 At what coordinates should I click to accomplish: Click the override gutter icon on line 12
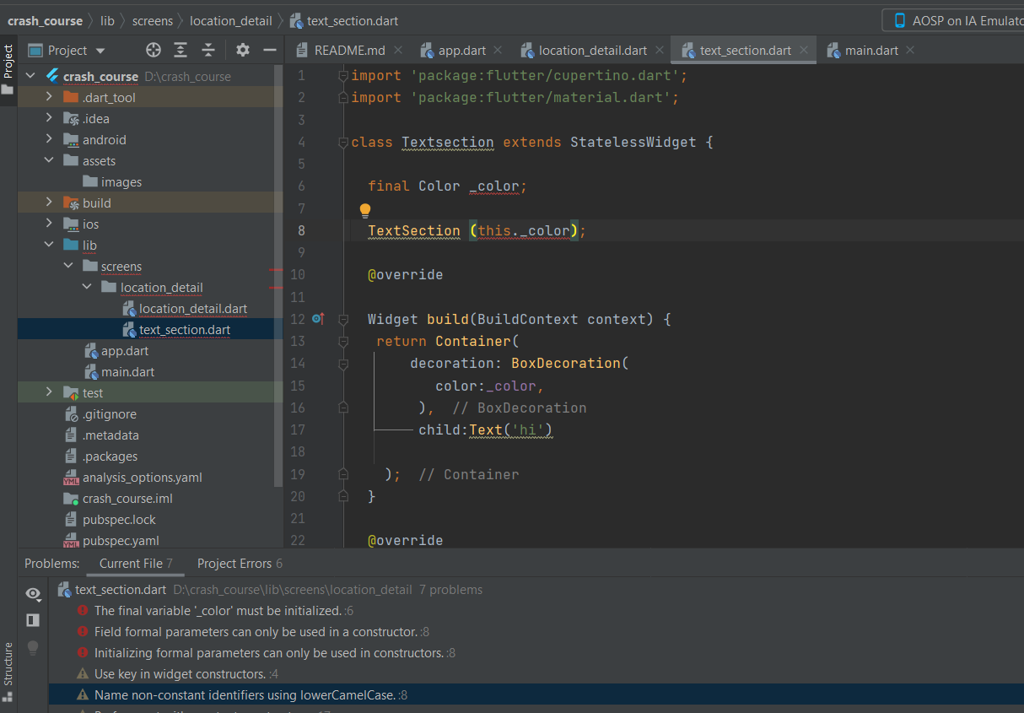pyautogui.click(x=318, y=319)
